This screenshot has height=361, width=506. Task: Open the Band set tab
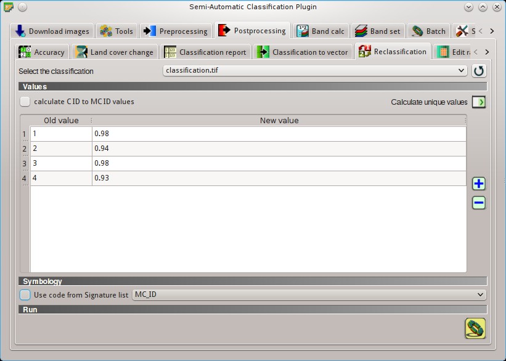(378, 31)
